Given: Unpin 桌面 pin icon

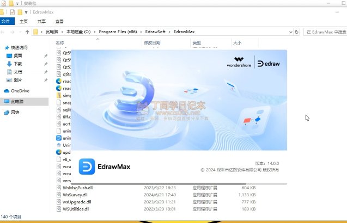Looking at the screenshot, I should pyautogui.click(x=46, y=56).
